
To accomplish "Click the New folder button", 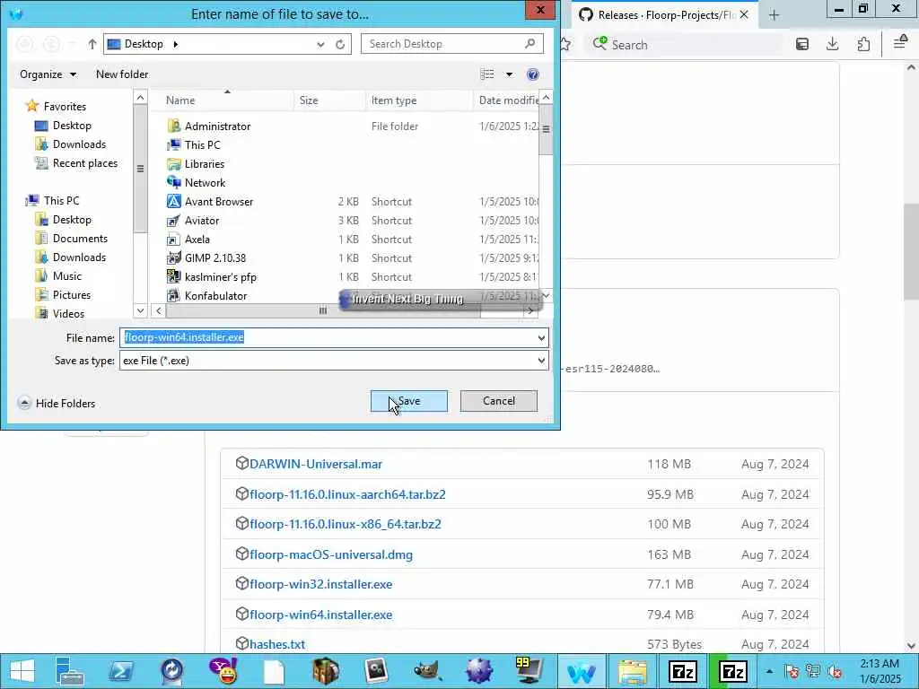I will coord(122,74).
